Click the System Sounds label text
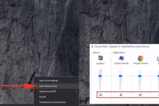159x106 pixels. [x=121, y=63]
